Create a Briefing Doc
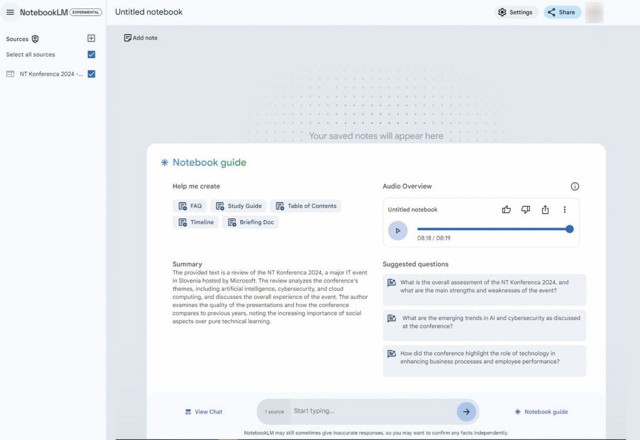 pyautogui.click(x=251, y=222)
